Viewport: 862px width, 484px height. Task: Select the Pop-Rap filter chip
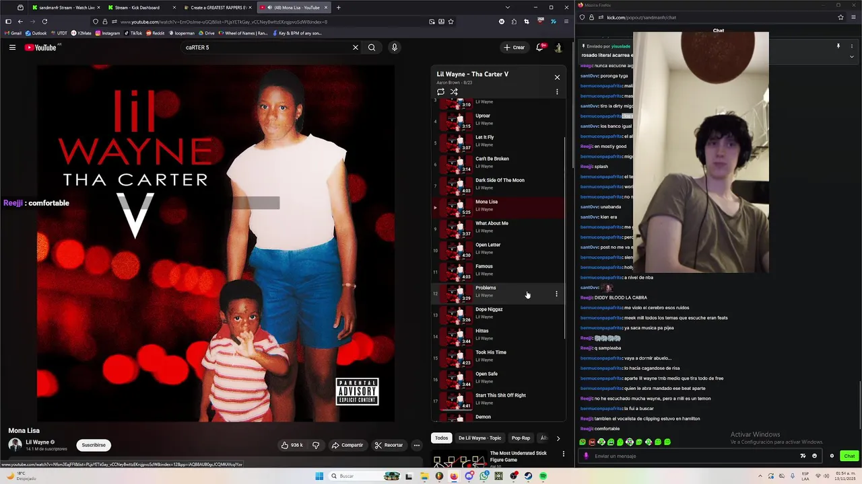point(521,438)
